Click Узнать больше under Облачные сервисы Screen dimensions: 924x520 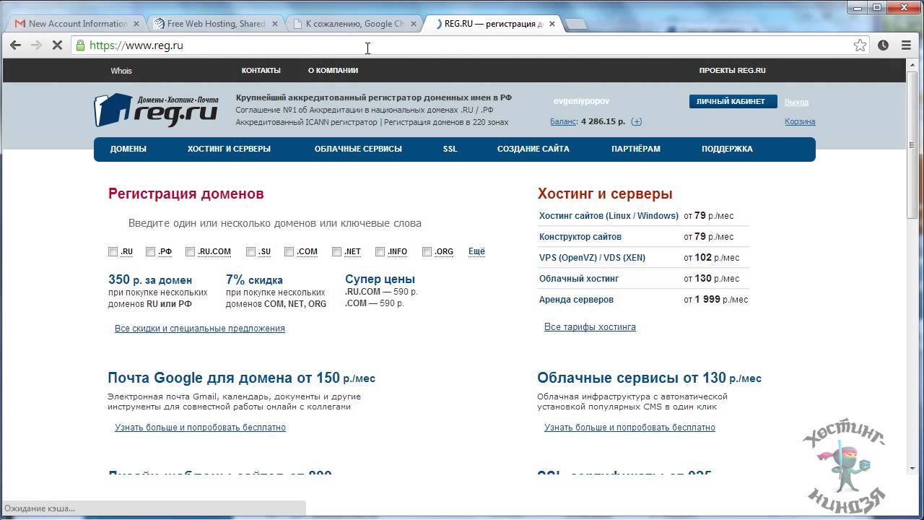click(x=629, y=427)
